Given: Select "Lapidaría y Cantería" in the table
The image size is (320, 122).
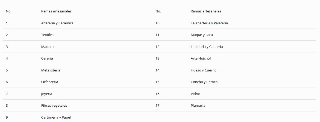Looking at the screenshot, I should click(x=207, y=47).
